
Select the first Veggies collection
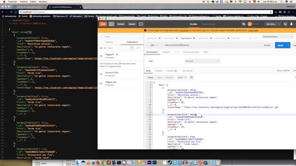pyautogui.click(x=121, y=55)
